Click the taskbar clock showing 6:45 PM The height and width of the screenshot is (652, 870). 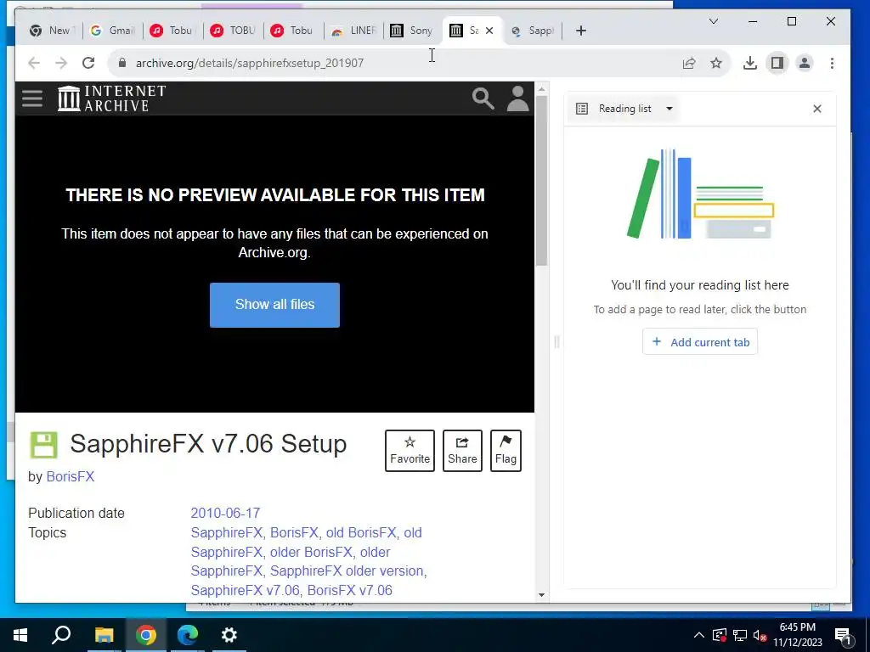coord(798,635)
